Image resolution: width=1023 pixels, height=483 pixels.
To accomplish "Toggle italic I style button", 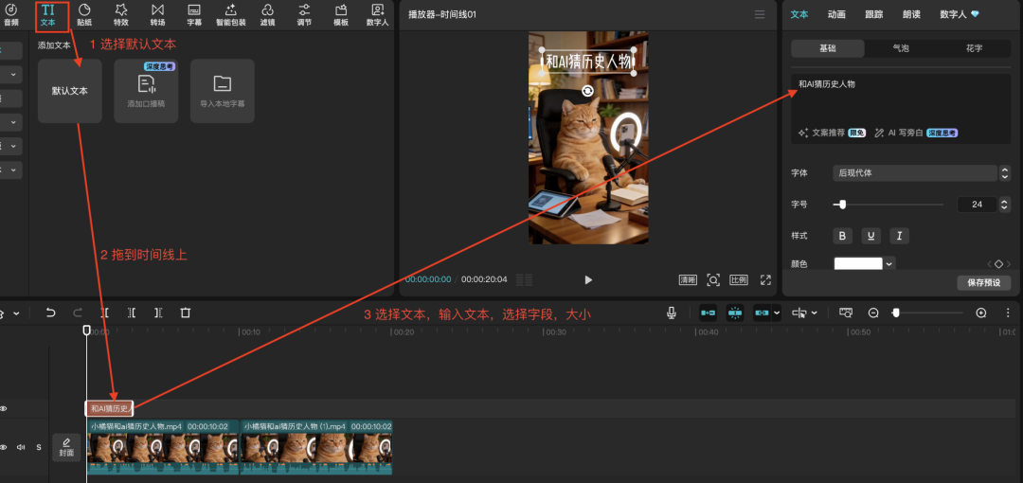I will (900, 236).
